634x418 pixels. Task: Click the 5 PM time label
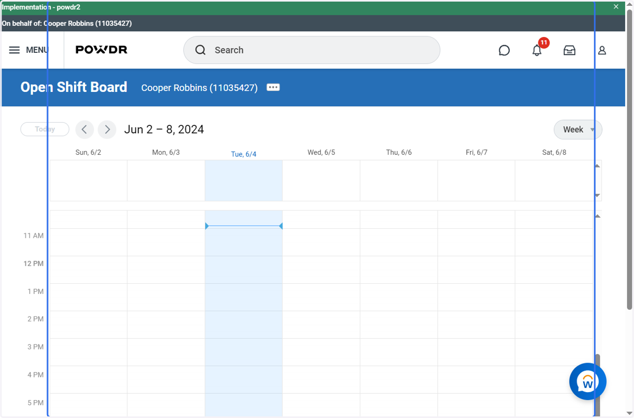tap(35, 403)
